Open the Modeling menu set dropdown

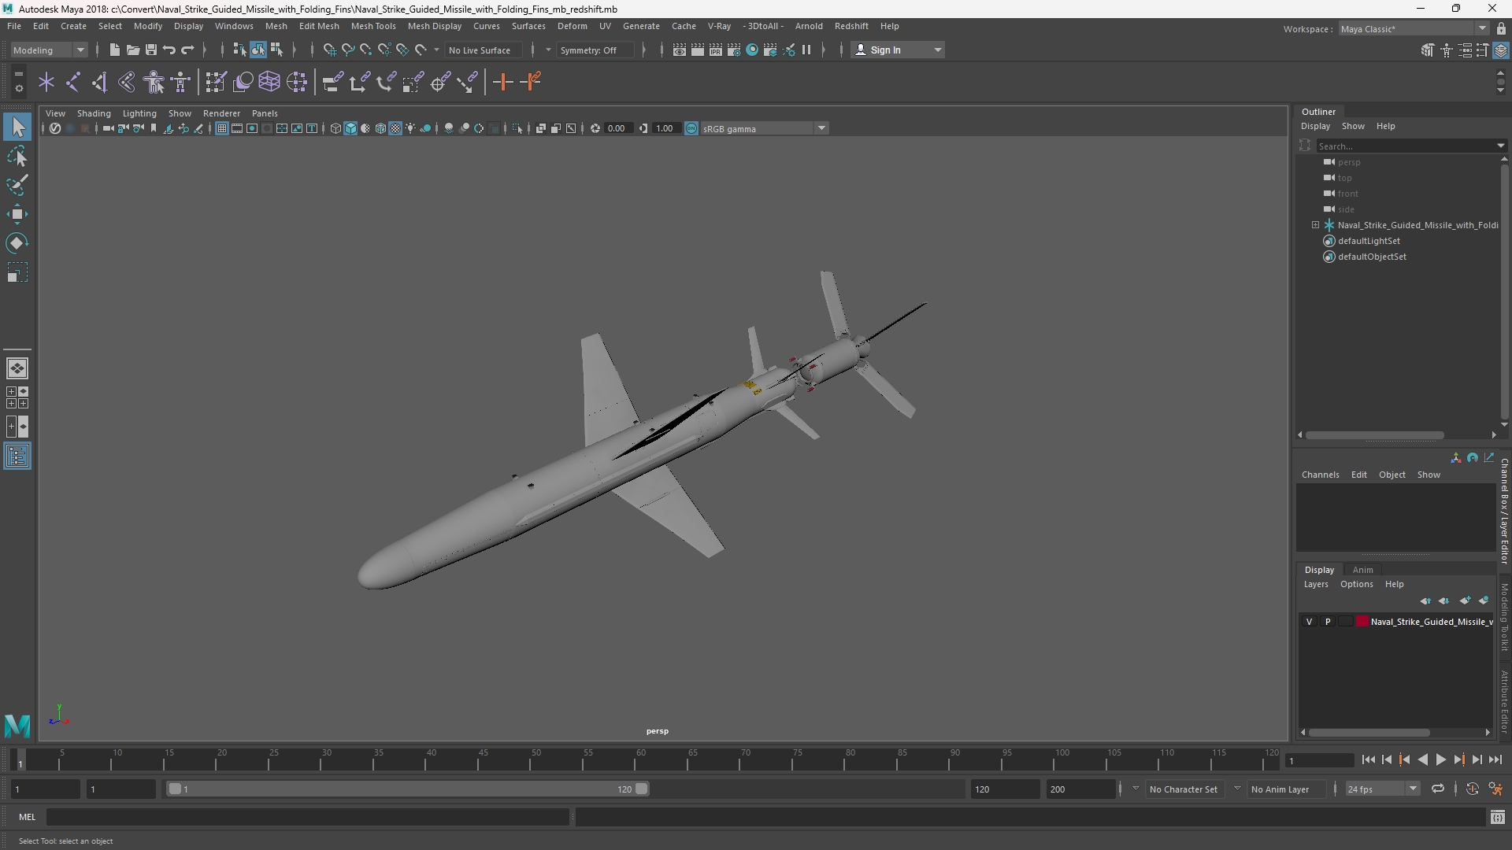(49, 50)
